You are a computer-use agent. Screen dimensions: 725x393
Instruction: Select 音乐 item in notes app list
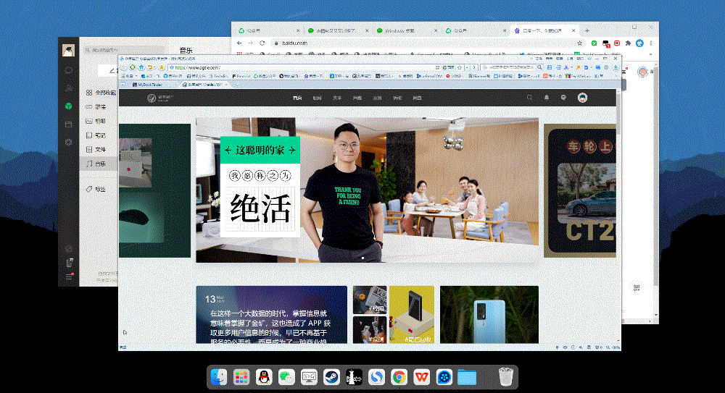99,164
